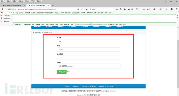Expand the TOOLS dropdown in HackBar

pos(57,13)
